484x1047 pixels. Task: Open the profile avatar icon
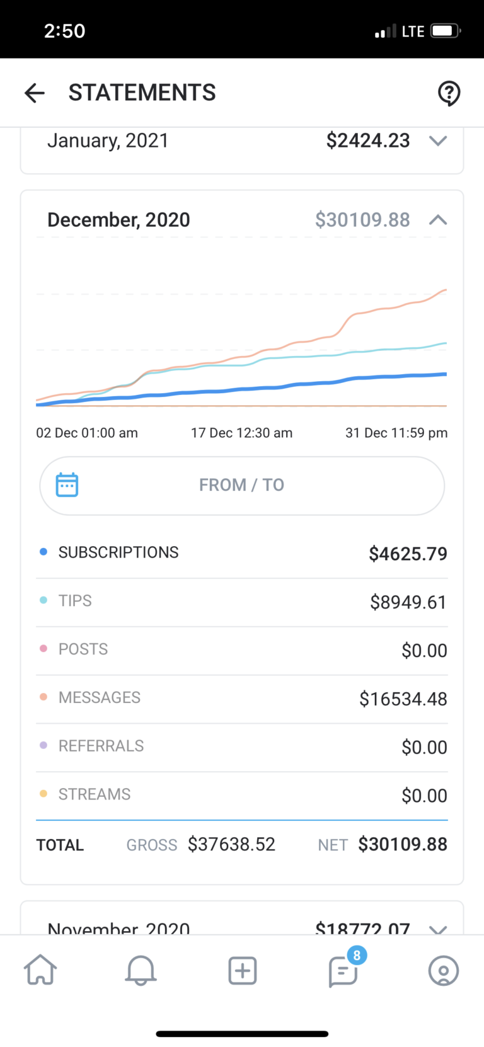click(443, 970)
